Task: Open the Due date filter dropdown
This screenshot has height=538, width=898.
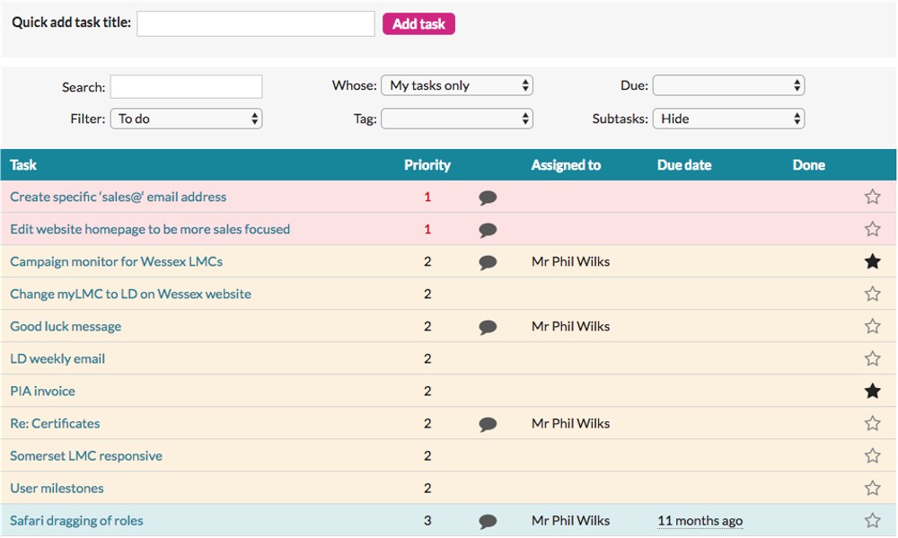Action: 727,85
